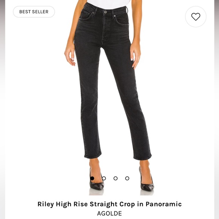This screenshot has height=219, width=219.
Task: Click the right cropped hem of the jeans
Action: pos(142,157)
